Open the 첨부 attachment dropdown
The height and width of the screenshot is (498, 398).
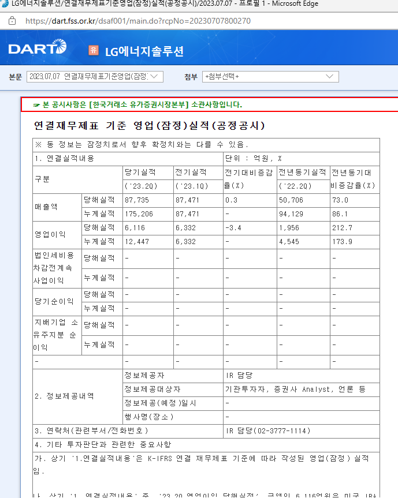click(x=270, y=77)
